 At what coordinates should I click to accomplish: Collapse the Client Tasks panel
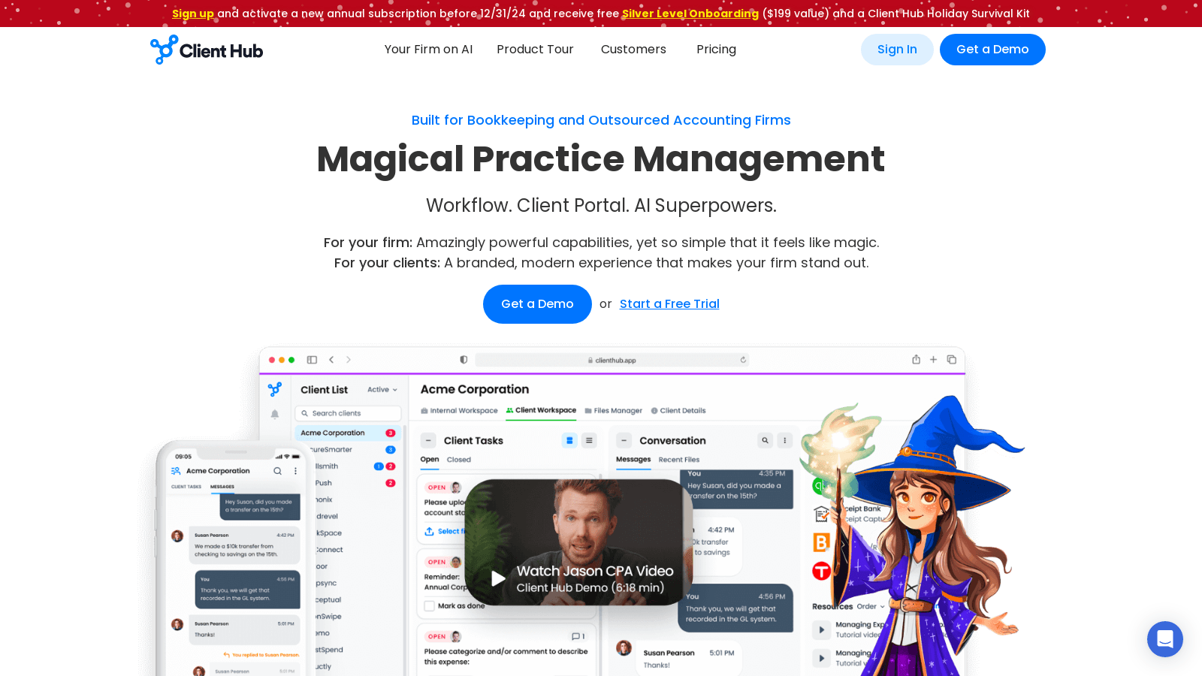point(428,441)
